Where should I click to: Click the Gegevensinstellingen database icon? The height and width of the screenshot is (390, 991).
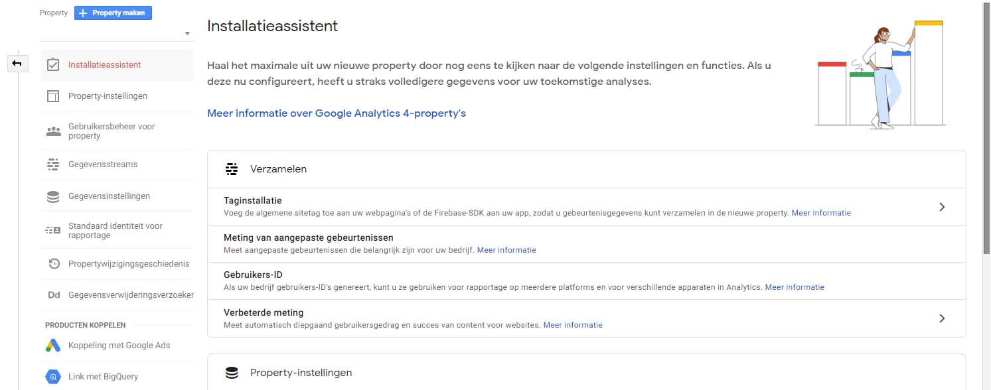(54, 196)
